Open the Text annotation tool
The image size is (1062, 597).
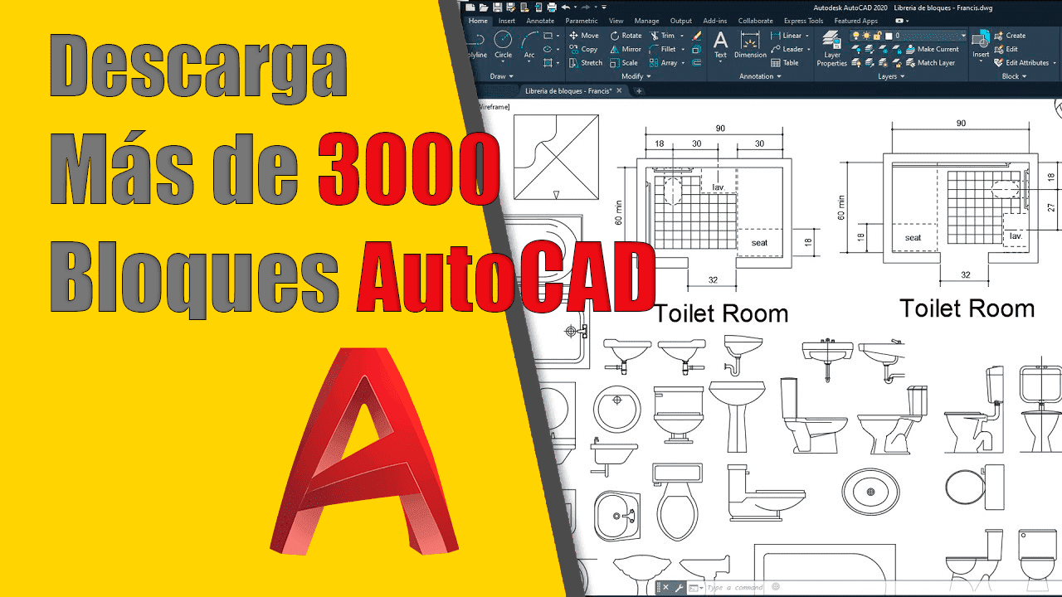[720, 45]
